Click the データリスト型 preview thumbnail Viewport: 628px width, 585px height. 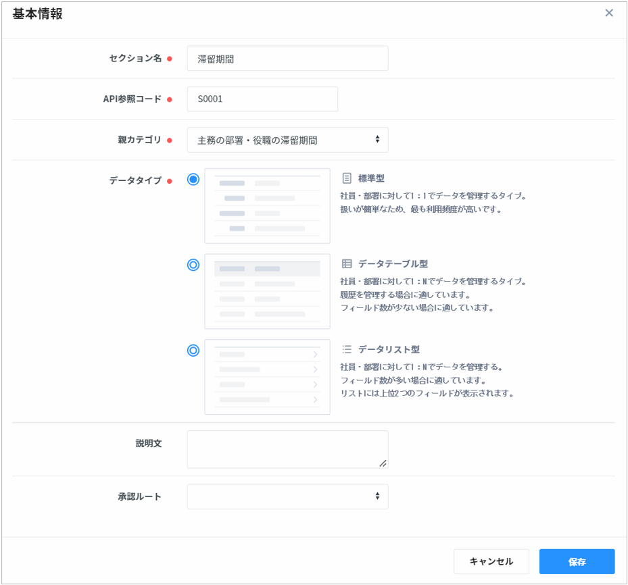coord(267,377)
